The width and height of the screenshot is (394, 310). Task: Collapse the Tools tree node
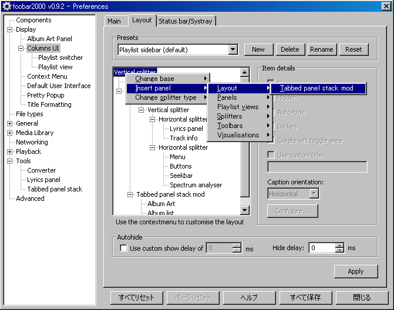pyautogui.click(x=9, y=161)
